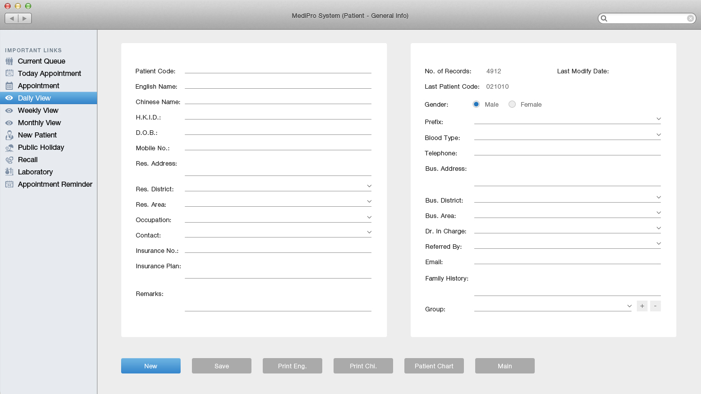Click the Laboratory icon in sidebar
The width and height of the screenshot is (701, 394).
tap(9, 172)
